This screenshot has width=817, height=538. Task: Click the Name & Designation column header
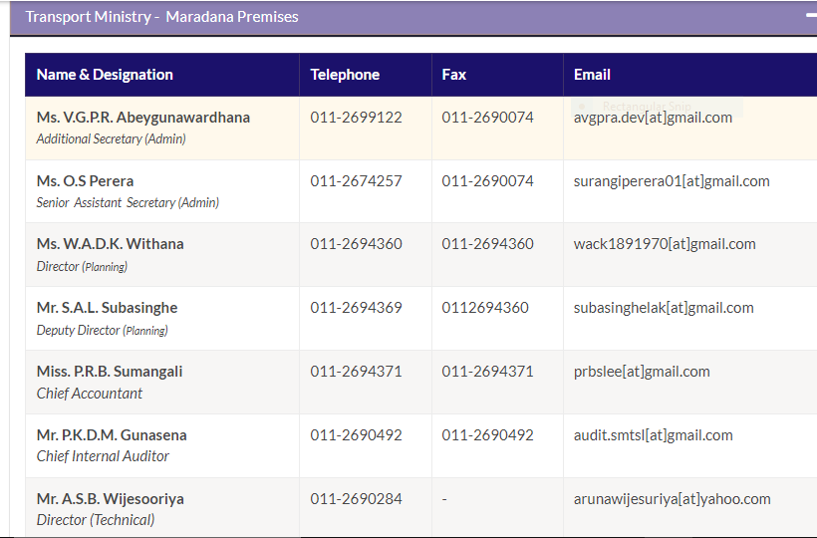[x=105, y=75]
